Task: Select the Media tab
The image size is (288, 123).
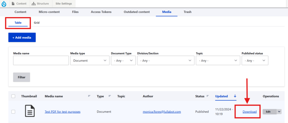Action: [167, 12]
